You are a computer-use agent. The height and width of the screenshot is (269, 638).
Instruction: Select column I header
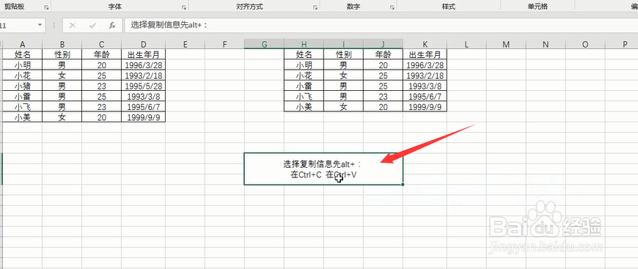point(343,45)
